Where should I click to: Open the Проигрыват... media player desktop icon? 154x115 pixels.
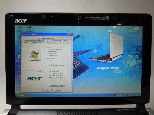(29, 29)
